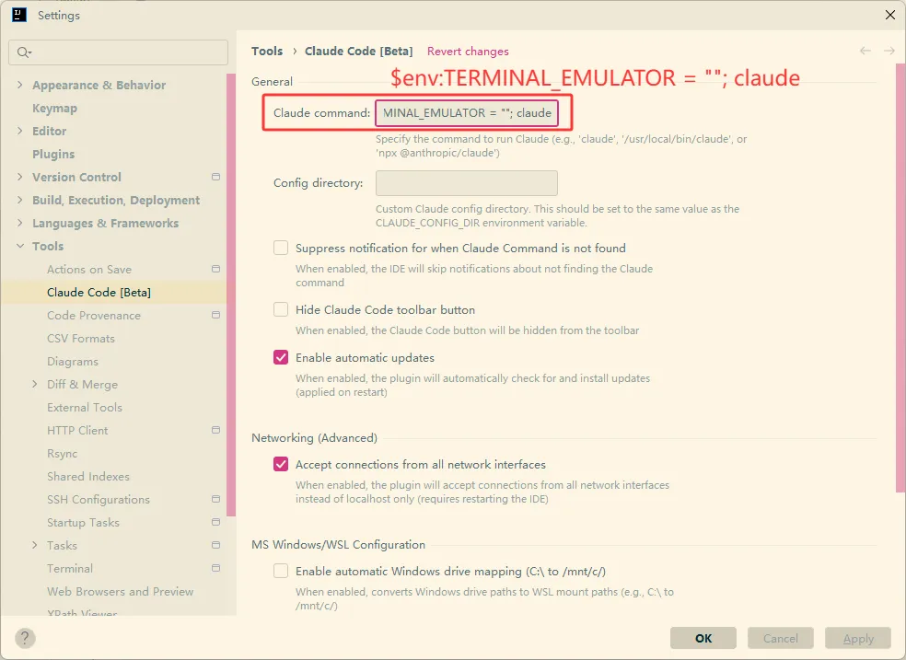Screen dimensions: 906x660
Task: Click the settings tree vertical scrollbar
Action: click(x=231, y=295)
